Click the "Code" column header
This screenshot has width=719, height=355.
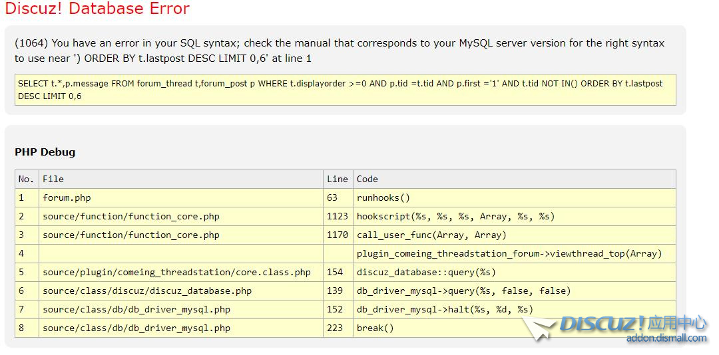(x=367, y=179)
